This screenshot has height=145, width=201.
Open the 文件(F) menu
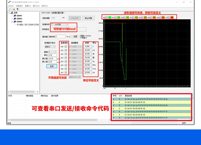[x=11, y=6]
